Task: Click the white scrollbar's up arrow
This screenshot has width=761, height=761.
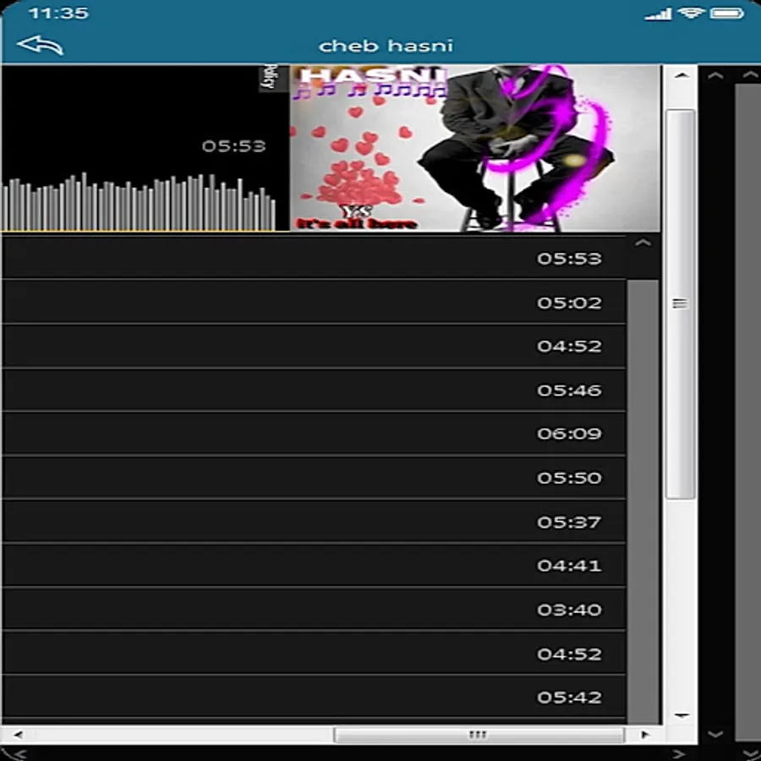Action: point(682,75)
